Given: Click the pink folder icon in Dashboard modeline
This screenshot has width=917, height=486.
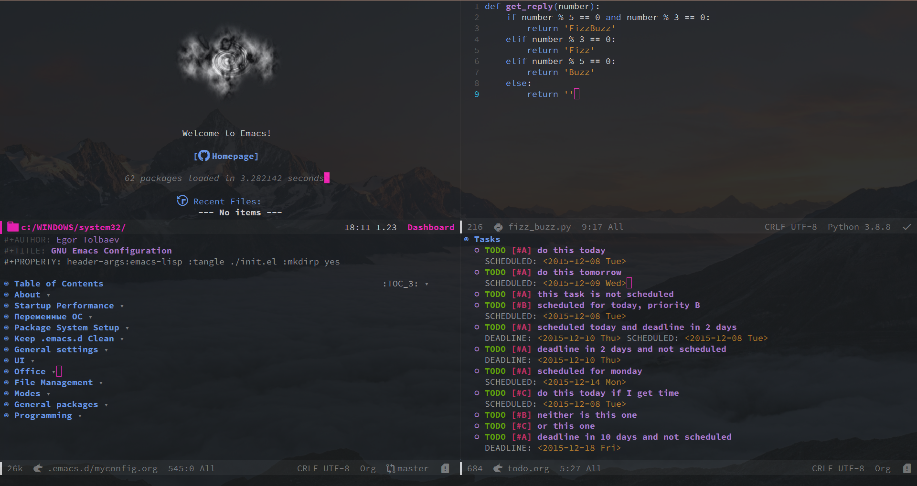Looking at the screenshot, I should click(x=13, y=227).
